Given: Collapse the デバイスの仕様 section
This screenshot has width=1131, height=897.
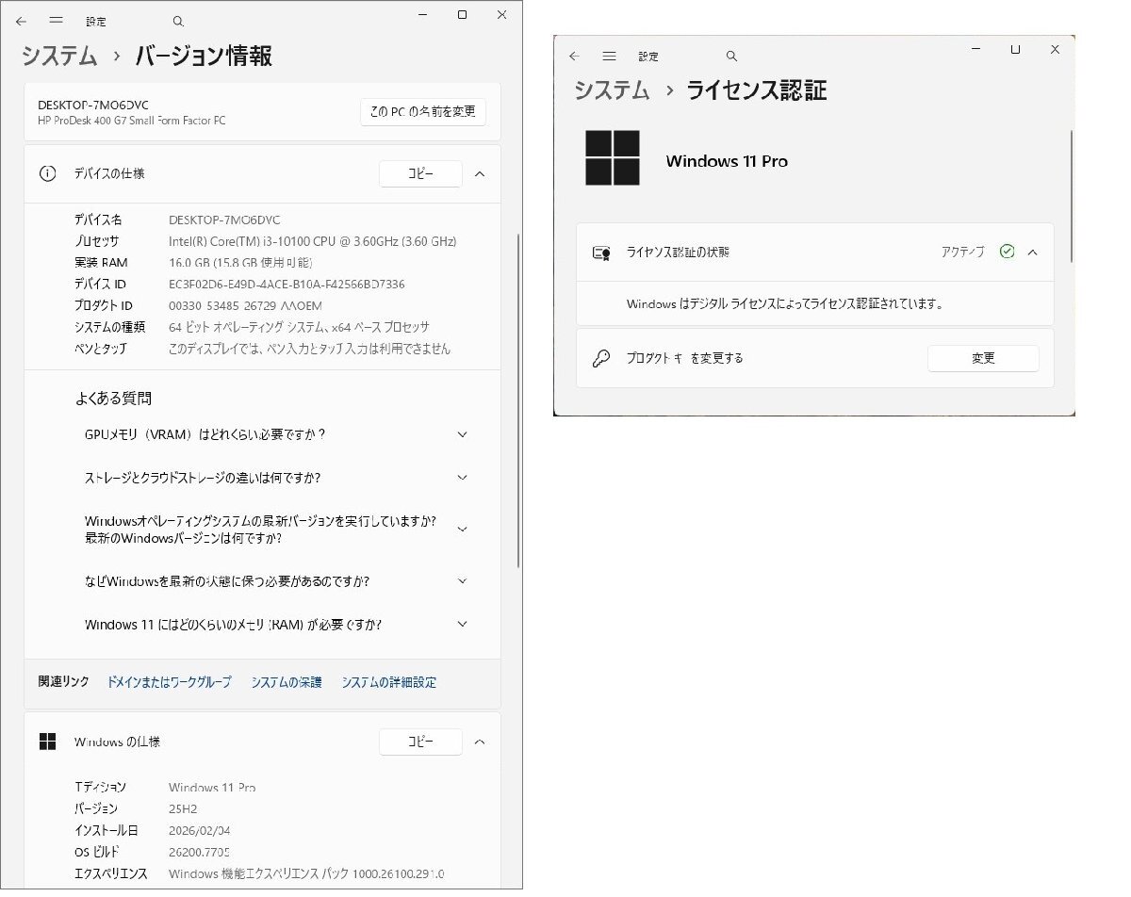Looking at the screenshot, I should (480, 173).
